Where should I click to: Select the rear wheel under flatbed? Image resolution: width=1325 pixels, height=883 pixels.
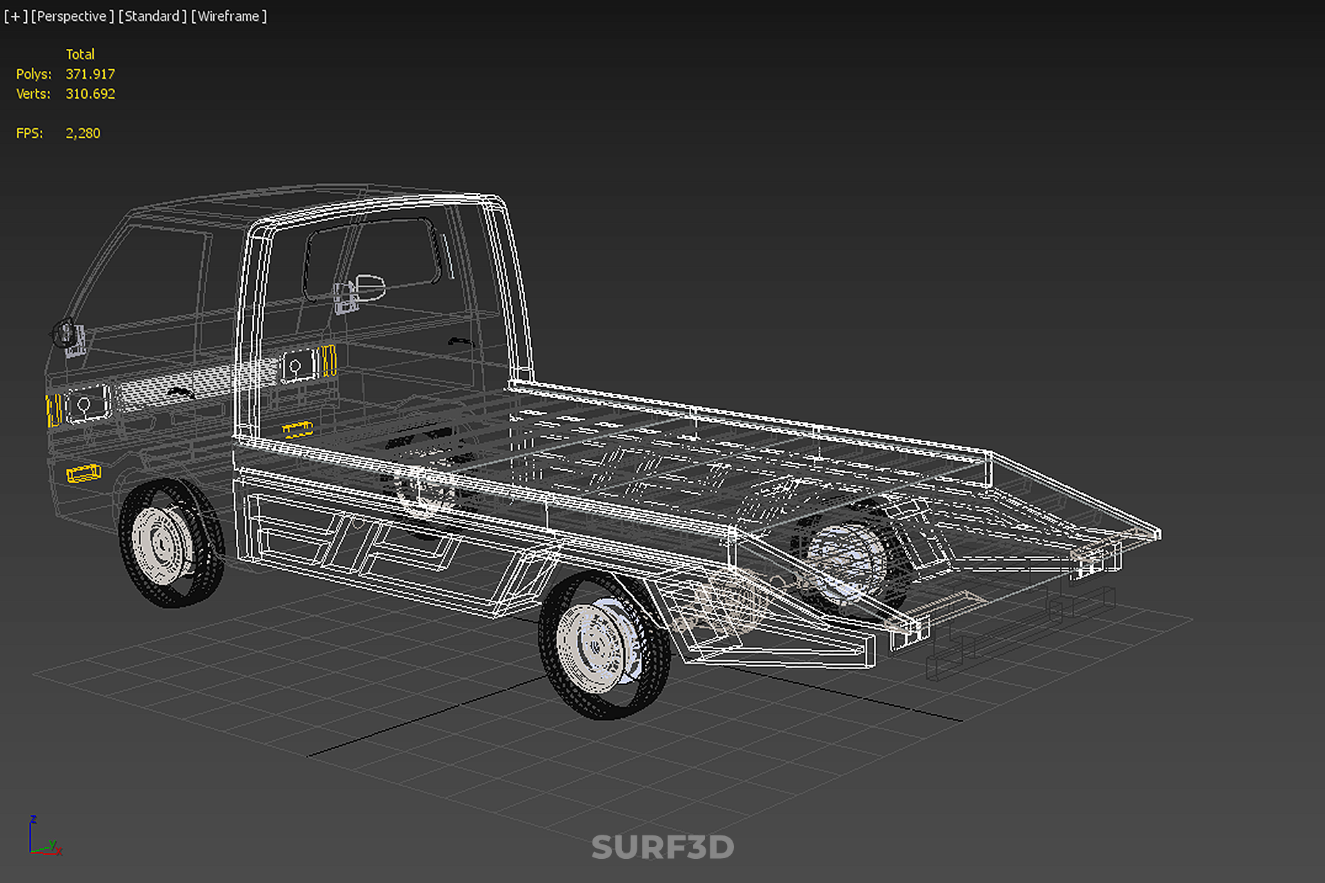(847, 560)
